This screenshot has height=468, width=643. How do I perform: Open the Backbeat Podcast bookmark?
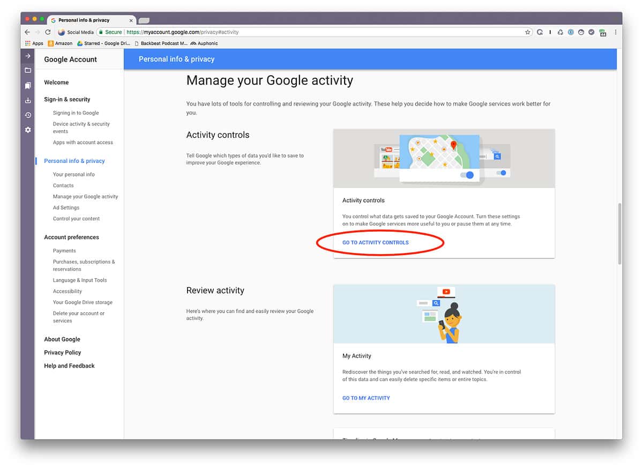160,43
